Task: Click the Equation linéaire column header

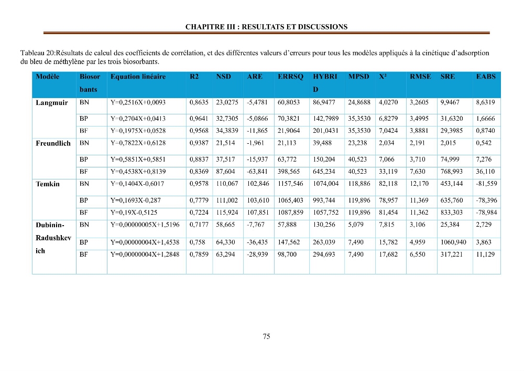Action: 138,77
